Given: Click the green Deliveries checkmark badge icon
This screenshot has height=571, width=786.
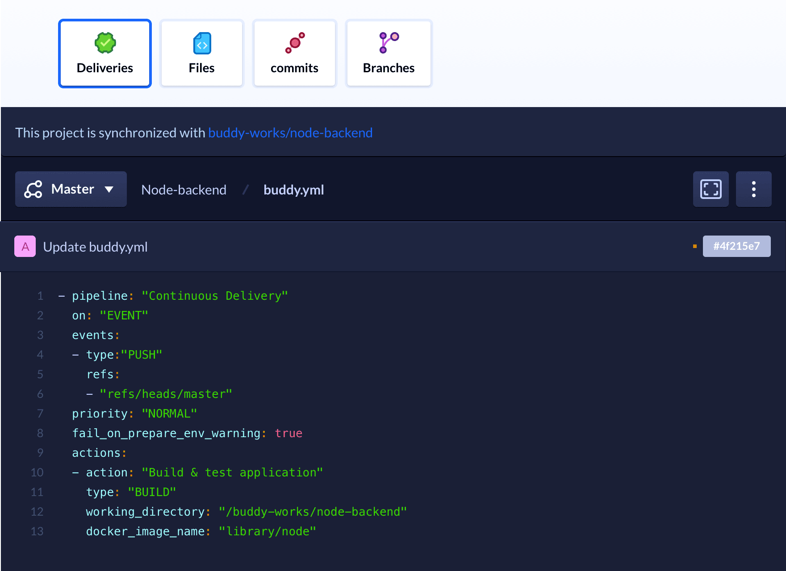Looking at the screenshot, I should click(105, 43).
